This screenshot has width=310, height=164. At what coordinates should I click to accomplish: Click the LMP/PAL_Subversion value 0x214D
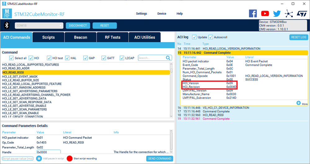[x=231, y=98]
